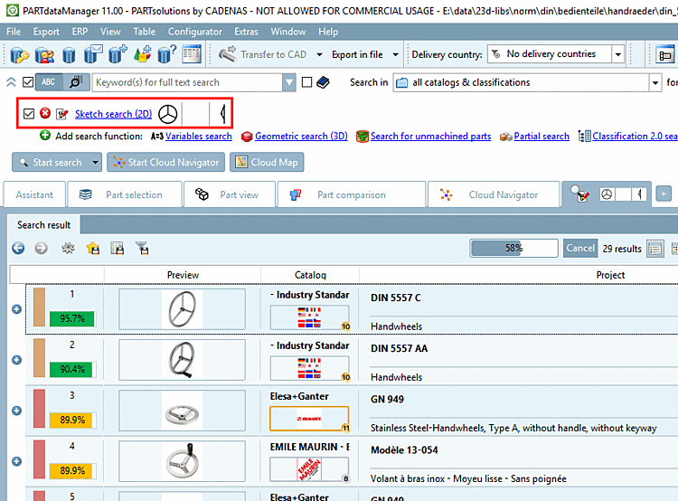678x501 pixels.
Task: Click the table save icon in results
Action: point(118,249)
